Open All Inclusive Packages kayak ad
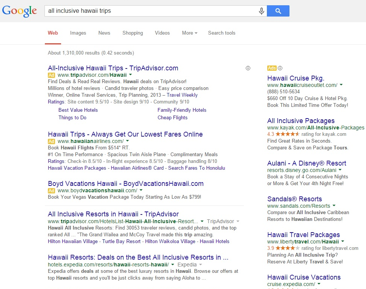 pos(301,121)
